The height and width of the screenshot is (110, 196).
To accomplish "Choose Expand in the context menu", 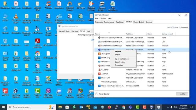I will pyautogui.click(x=118, y=52).
